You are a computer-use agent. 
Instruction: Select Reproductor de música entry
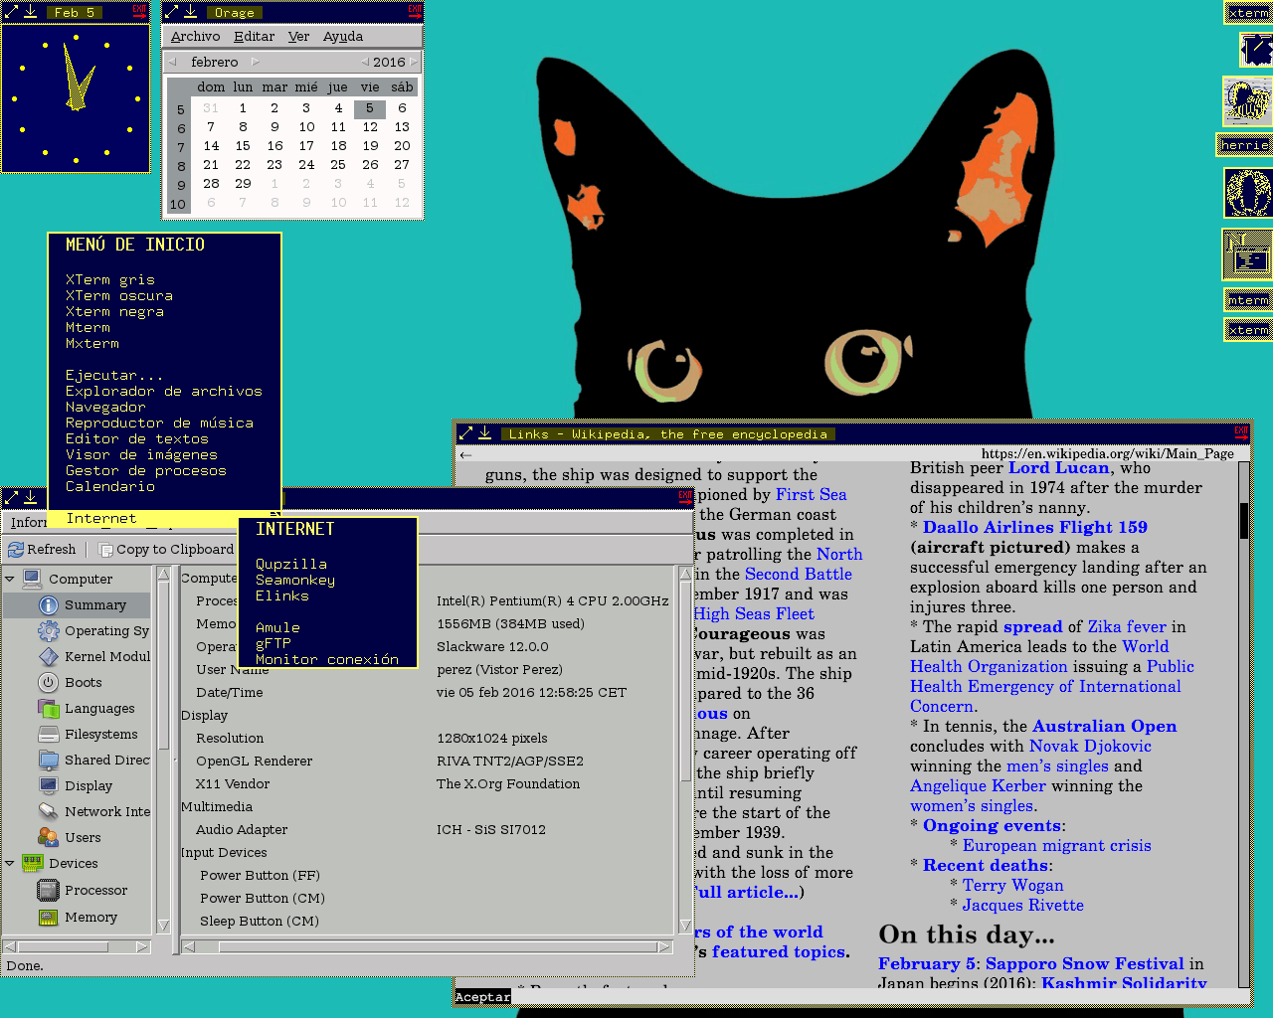coord(159,423)
